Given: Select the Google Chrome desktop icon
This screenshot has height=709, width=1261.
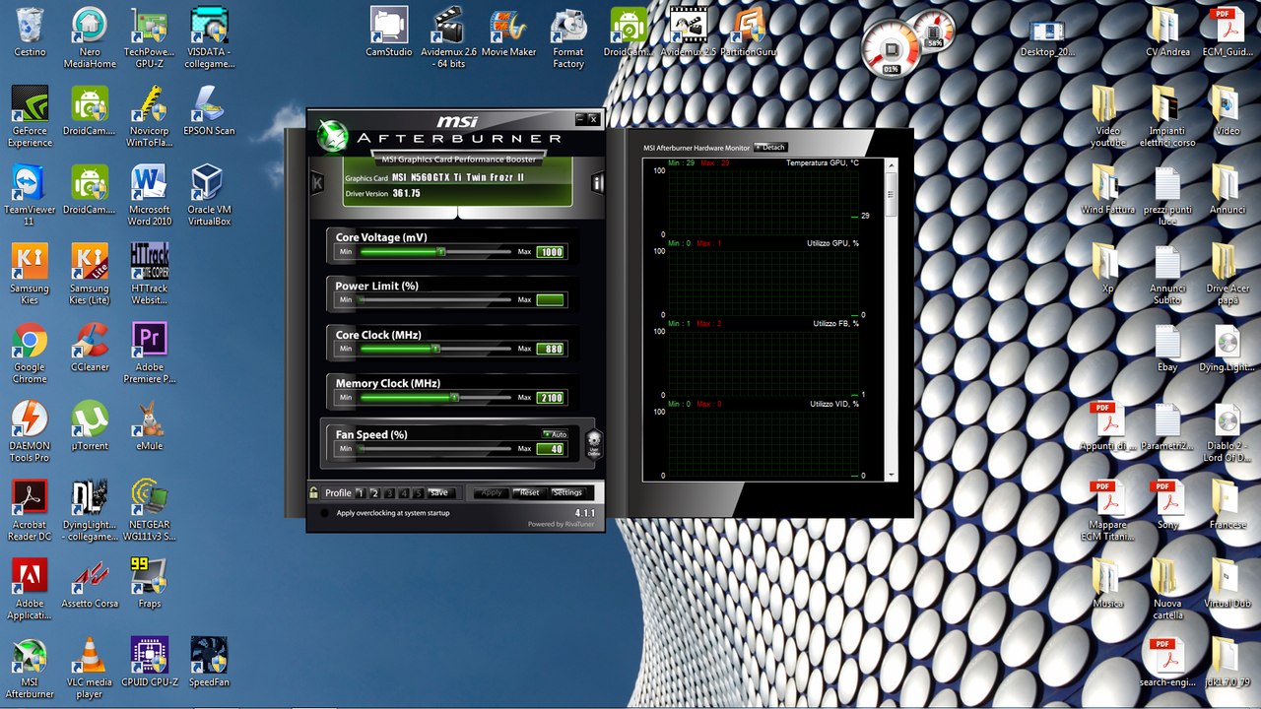Looking at the screenshot, I should coord(30,353).
